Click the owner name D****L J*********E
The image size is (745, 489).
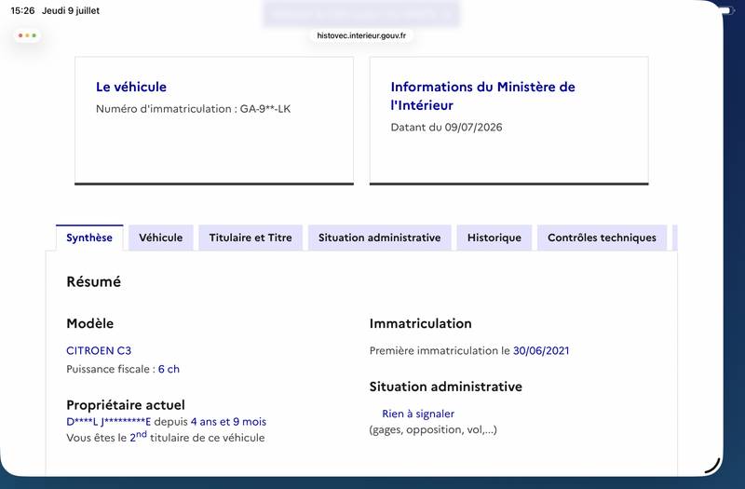pos(109,422)
